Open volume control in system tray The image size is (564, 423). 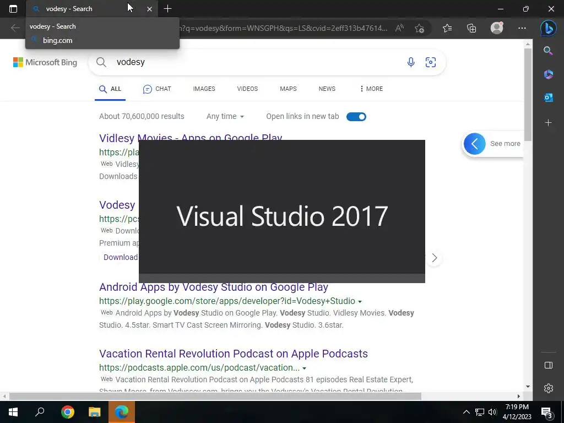(x=492, y=412)
